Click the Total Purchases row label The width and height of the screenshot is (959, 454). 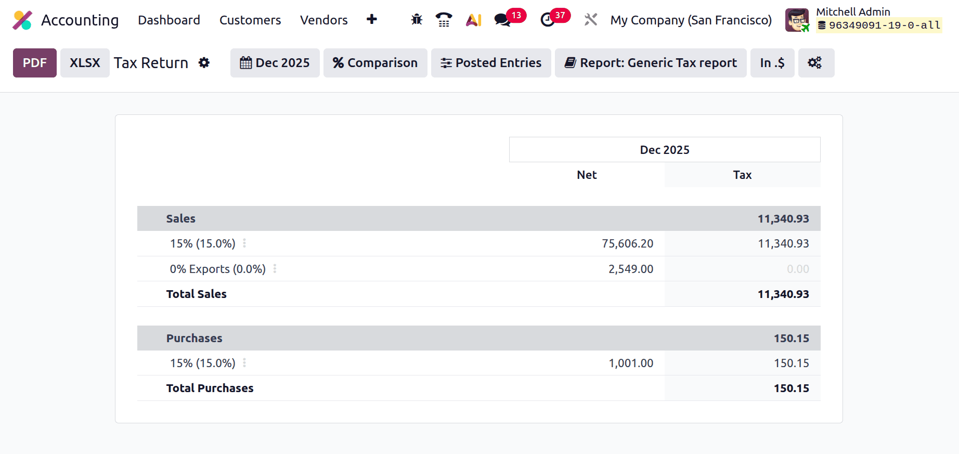(210, 388)
